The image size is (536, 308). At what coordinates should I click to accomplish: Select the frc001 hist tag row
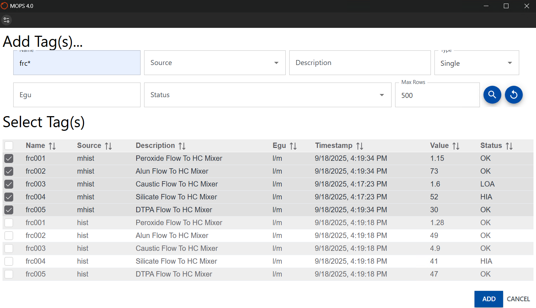[9, 222]
